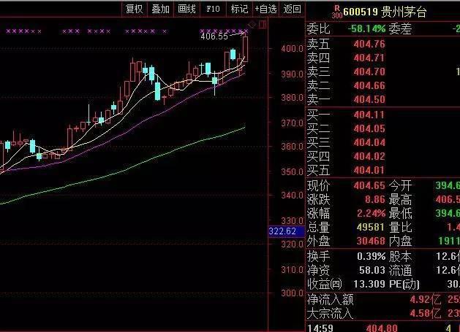Add stock with +自选 button
This screenshot has width=460, height=332.
coord(265,9)
